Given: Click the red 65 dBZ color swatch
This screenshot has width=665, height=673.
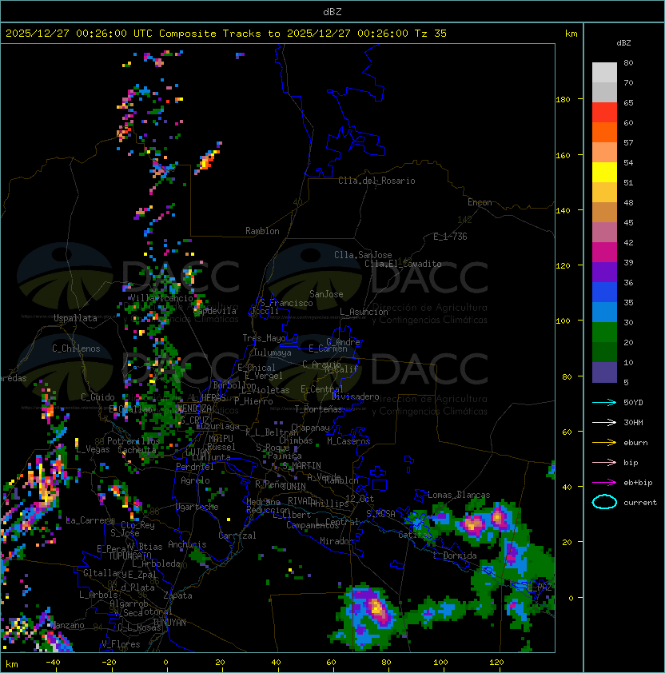Looking at the screenshot, I should pos(604,113).
